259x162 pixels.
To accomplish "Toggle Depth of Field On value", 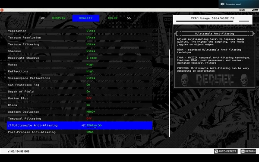I will pos(88,92).
